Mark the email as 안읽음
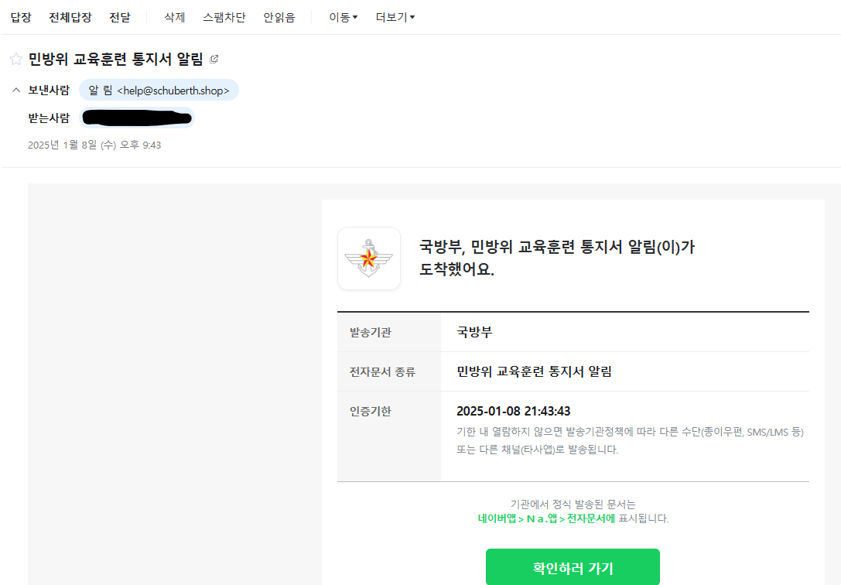841x585 pixels. pos(279,17)
